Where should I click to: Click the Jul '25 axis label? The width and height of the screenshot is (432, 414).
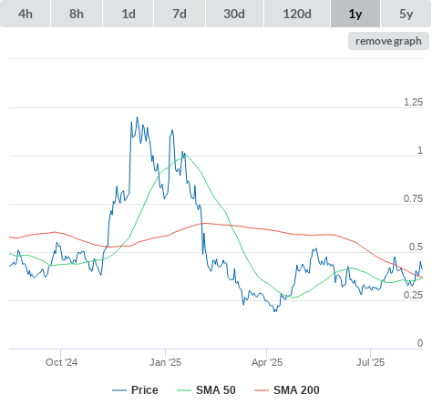point(370,362)
